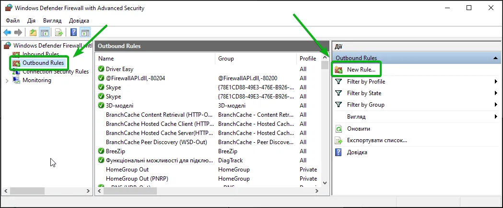Click the Експортувати список icon
The image size is (503, 208).
click(339, 140)
